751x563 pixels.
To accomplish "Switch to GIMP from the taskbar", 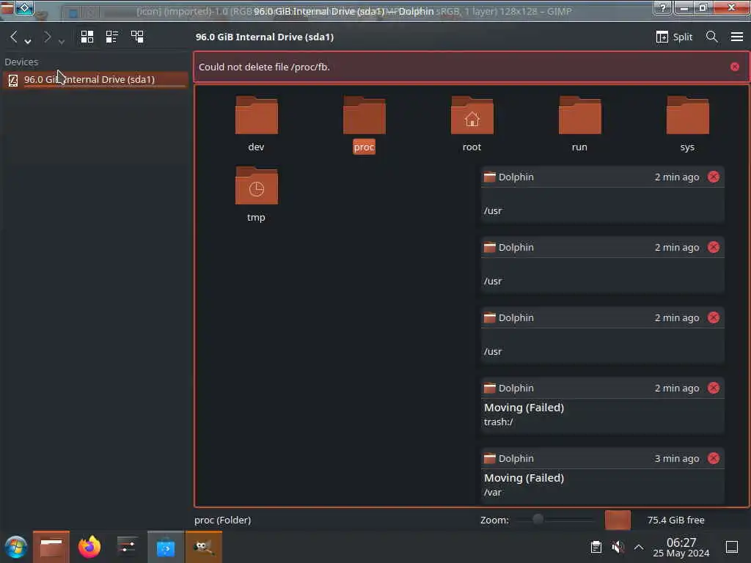I will (204, 547).
